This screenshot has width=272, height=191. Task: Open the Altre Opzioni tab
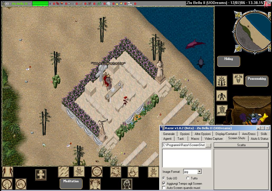click(202, 134)
